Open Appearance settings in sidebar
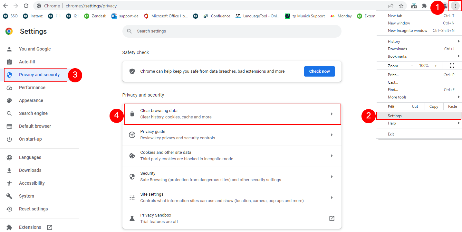462x232 pixels. click(31, 100)
